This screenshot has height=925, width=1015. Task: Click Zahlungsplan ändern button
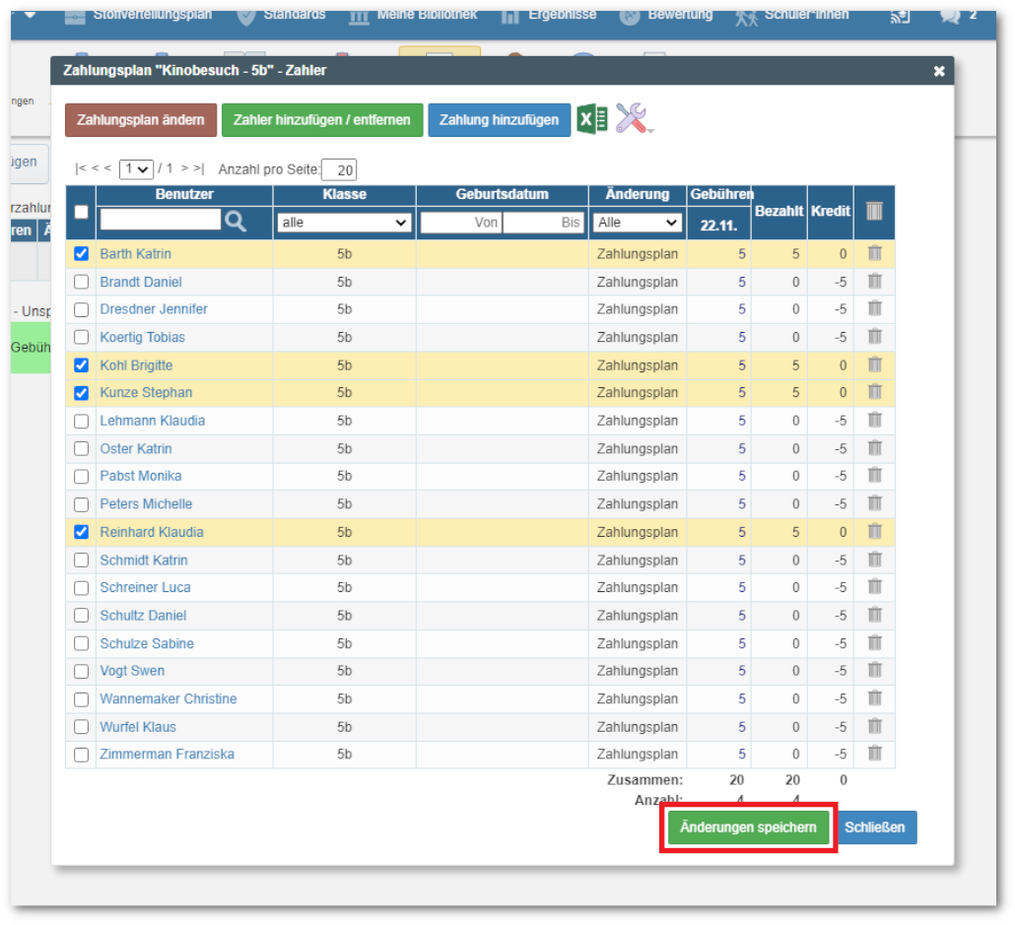[141, 120]
